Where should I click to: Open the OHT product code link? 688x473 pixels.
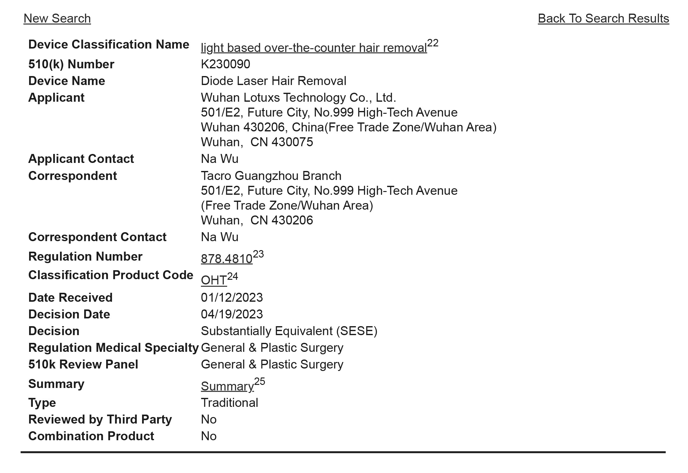[x=214, y=280]
